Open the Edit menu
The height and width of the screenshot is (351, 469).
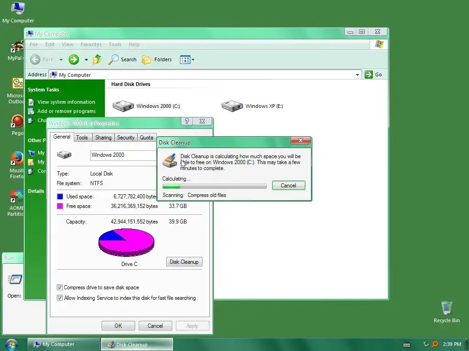[50, 44]
